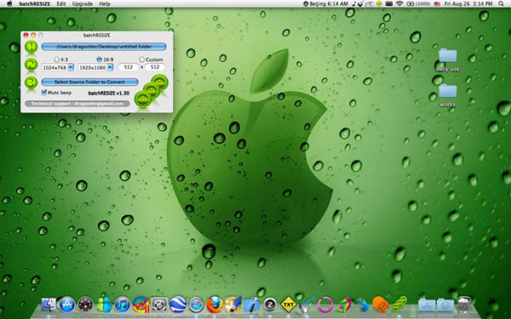Click the green step 3 icon

pos(32,82)
